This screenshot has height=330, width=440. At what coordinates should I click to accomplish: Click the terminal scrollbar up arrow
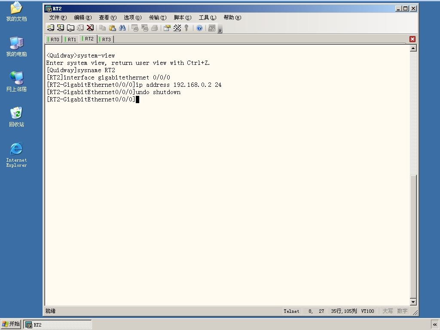(x=413, y=48)
